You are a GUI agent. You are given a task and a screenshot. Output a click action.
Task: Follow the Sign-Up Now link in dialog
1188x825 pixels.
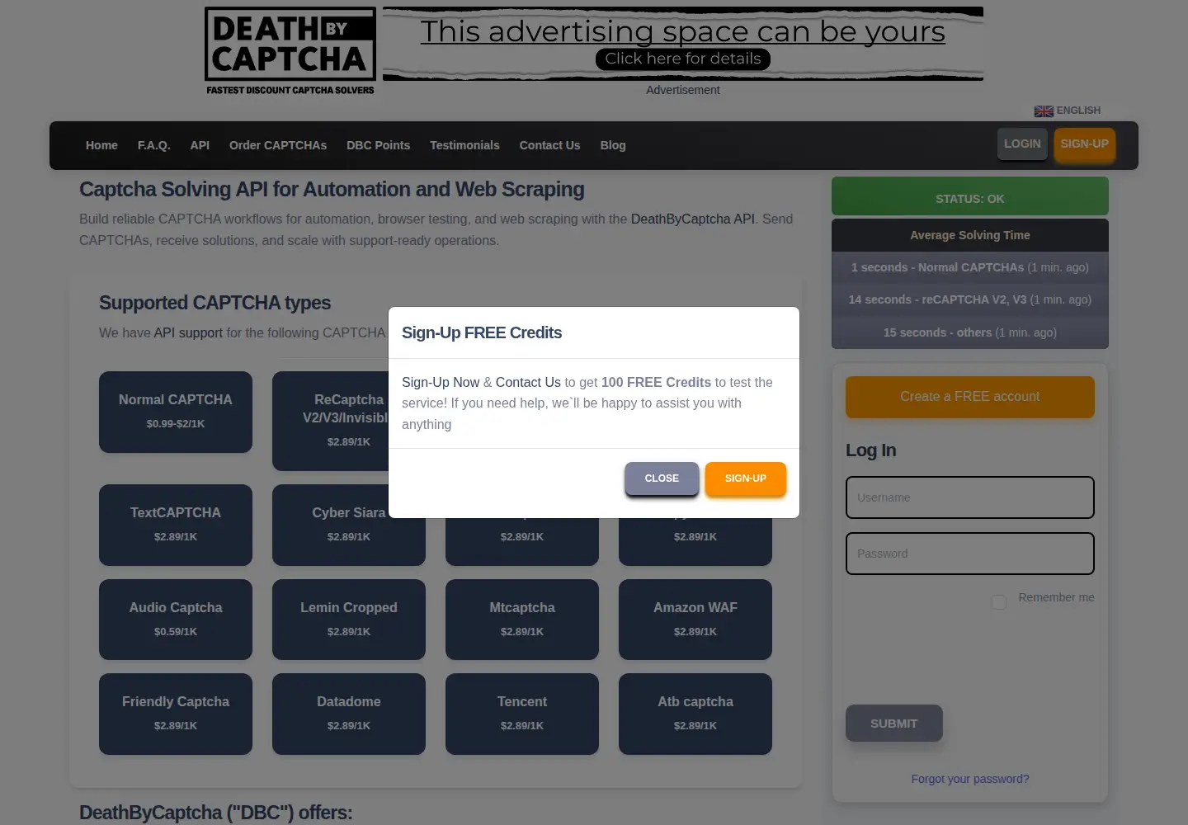click(441, 382)
